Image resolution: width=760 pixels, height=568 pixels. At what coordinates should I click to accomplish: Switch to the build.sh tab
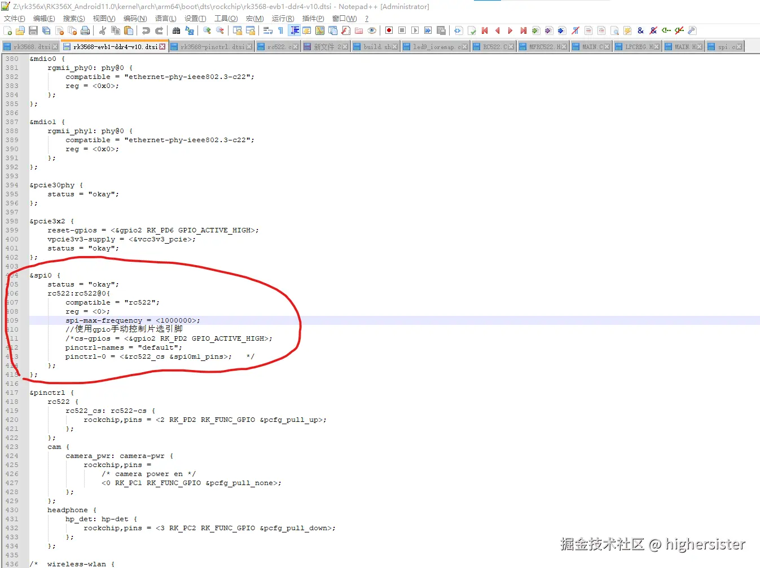376,47
